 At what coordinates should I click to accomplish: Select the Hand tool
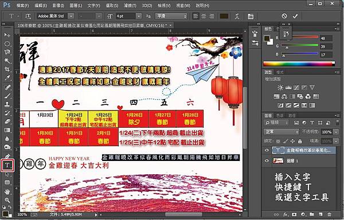tap(7, 192)
